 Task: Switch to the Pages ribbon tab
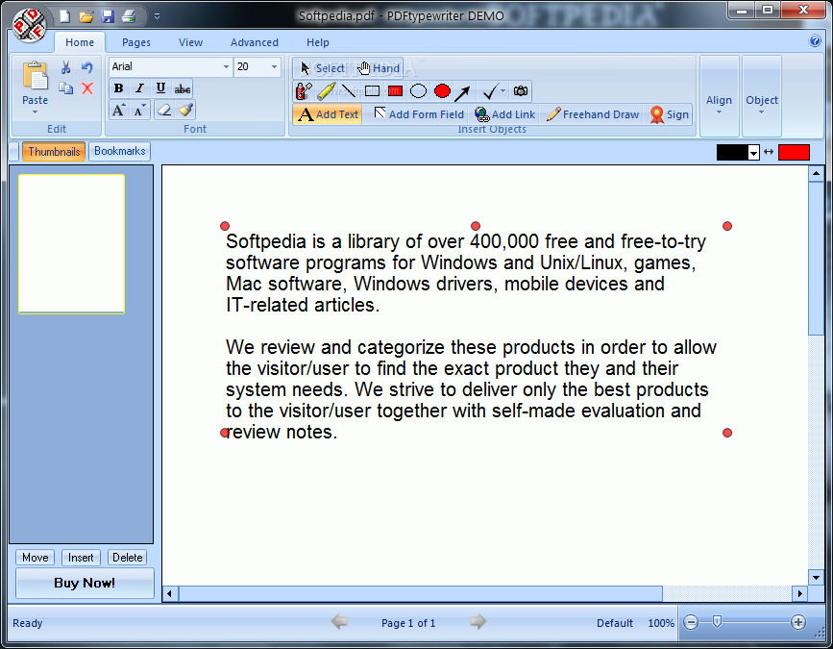[x=136, y=42]
